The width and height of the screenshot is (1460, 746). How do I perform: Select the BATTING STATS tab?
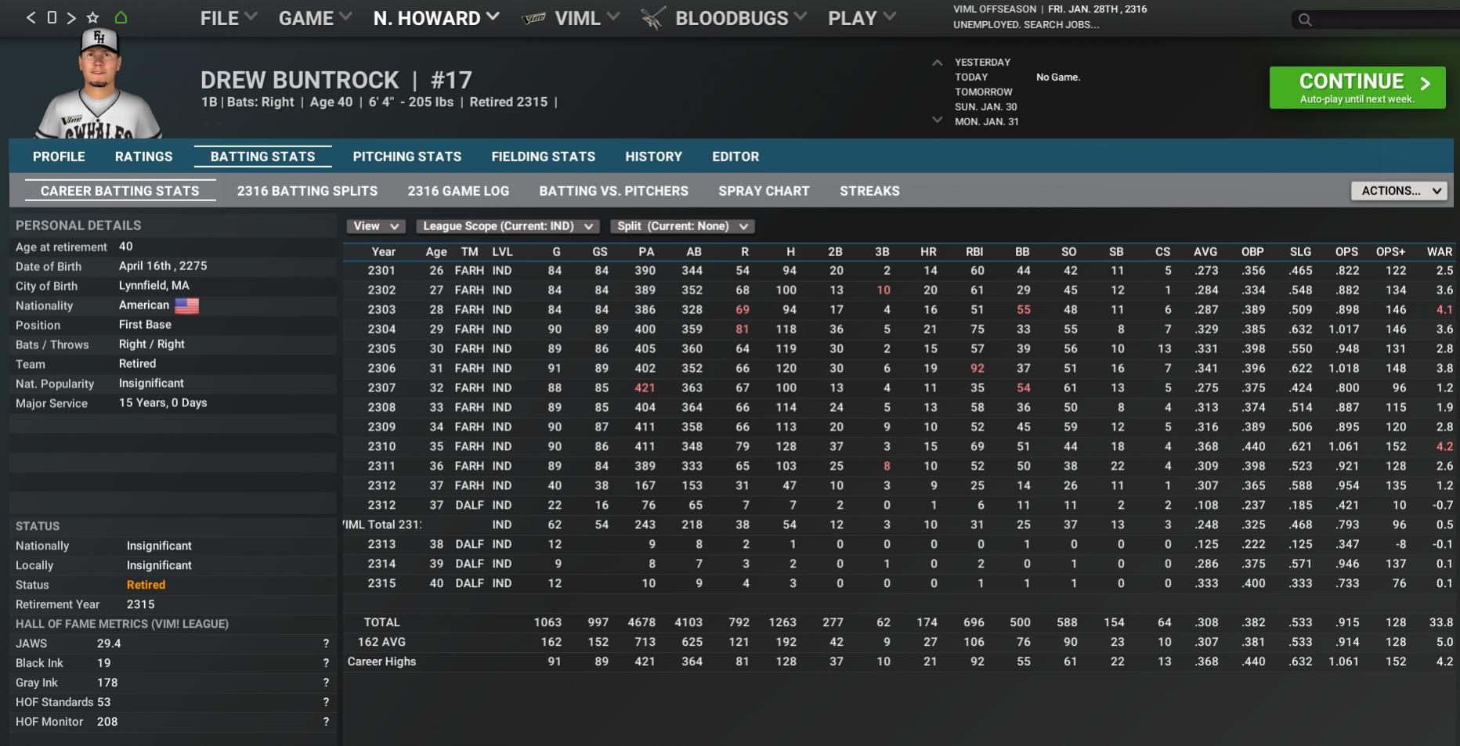(263, 157)
